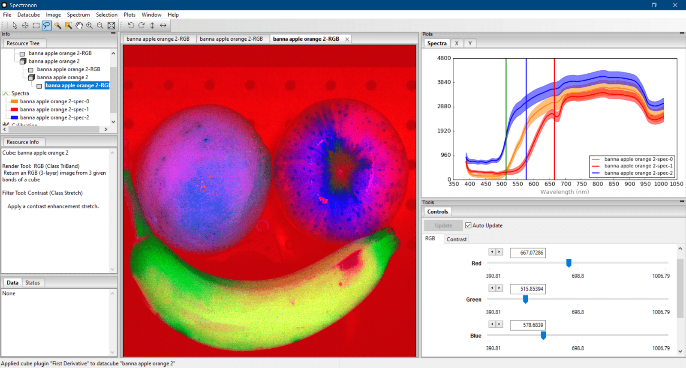Screen dimensions: 686x368
Task: Select the highlighted banna apple orange 2-RGB tree item
Action: 77,85
